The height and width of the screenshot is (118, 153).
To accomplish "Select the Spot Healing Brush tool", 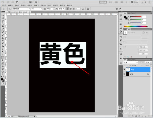I will point(3,32).
